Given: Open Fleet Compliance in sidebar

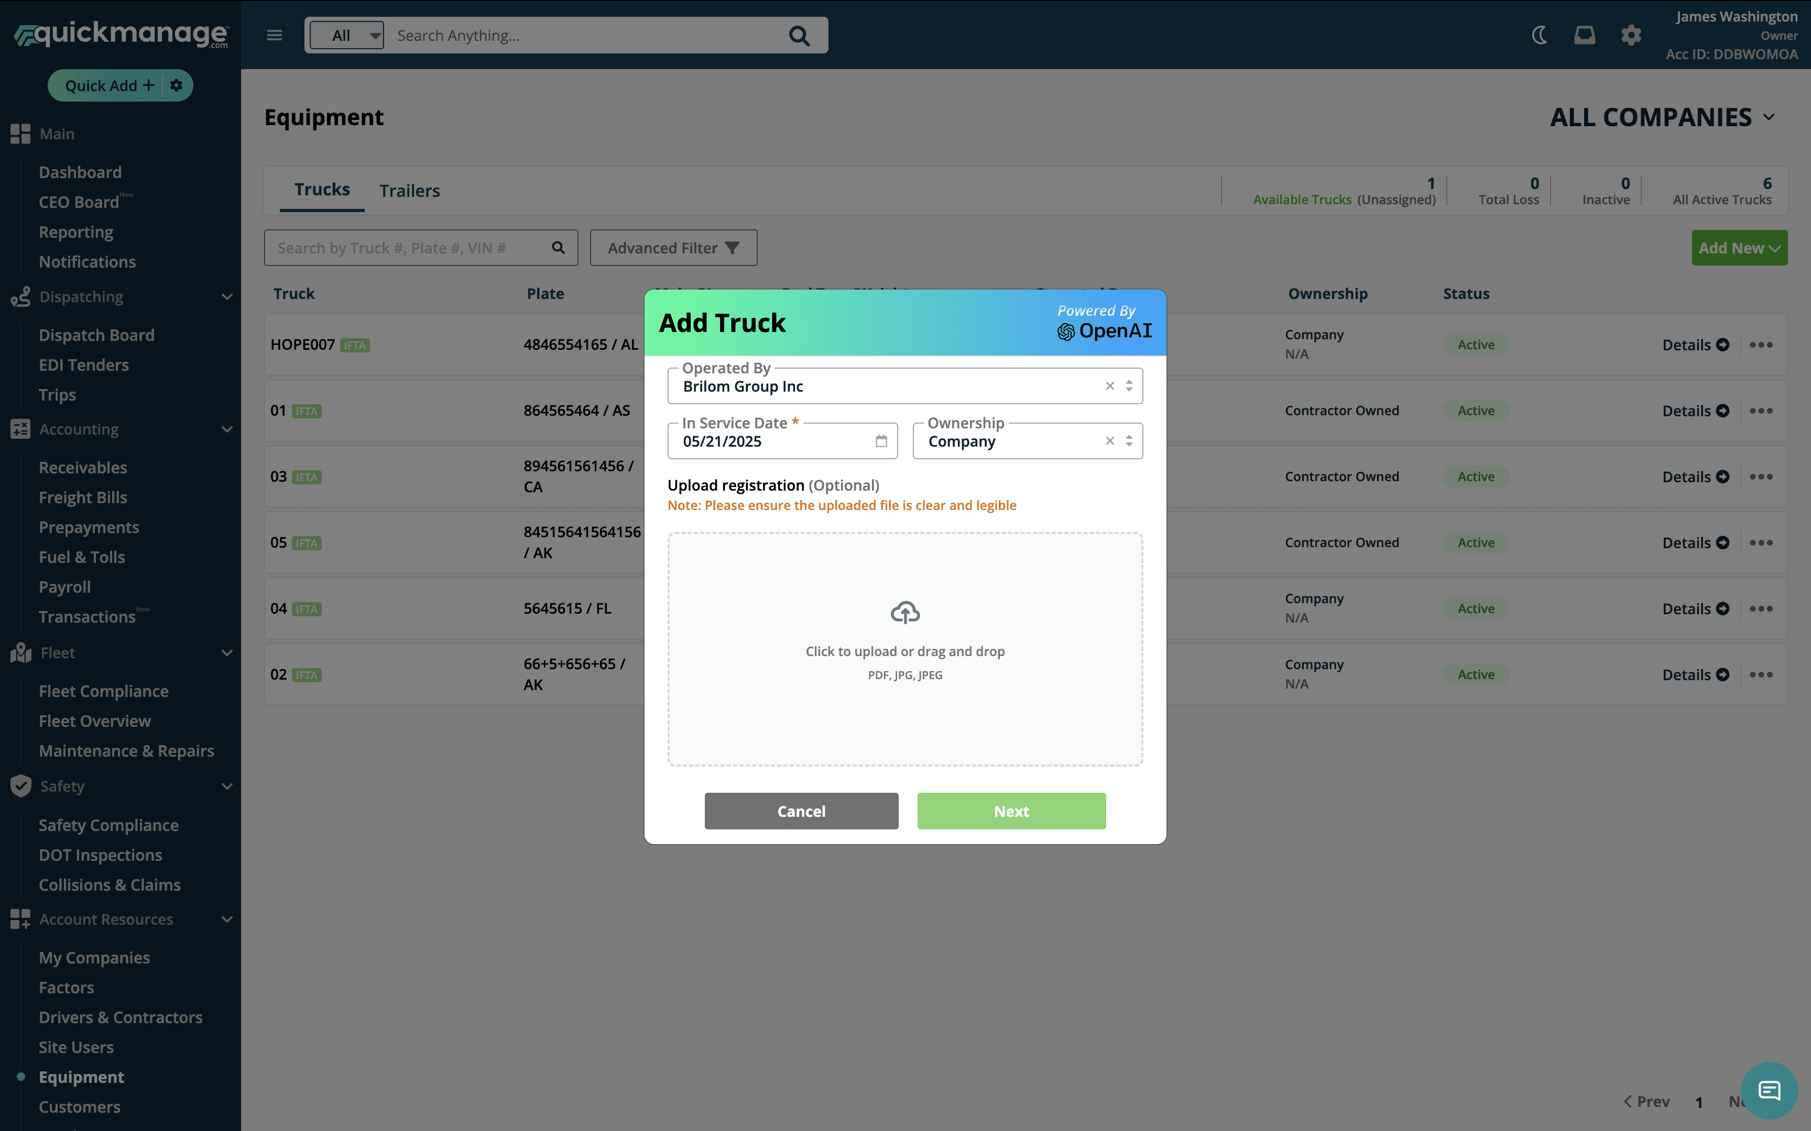Looking at the screenshot, I should (103, 691).
